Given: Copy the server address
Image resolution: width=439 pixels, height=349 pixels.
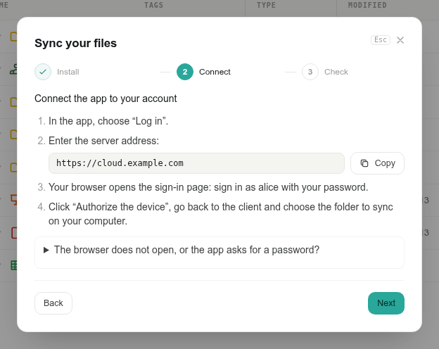Looking at the screenshot, I should point(377,163).
